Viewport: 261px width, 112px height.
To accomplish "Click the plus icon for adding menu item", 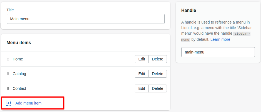I will tap(8, 103).
